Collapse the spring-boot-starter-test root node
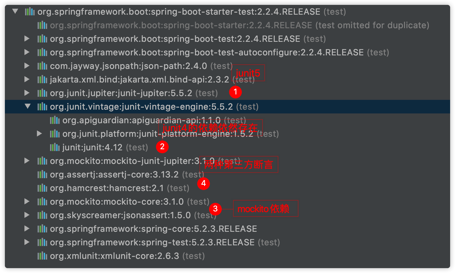This screenshot has width=455, height=273. click(15, 12)
